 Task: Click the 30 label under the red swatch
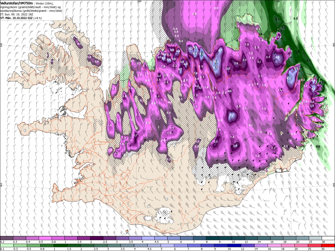click(x=326, y=249)
